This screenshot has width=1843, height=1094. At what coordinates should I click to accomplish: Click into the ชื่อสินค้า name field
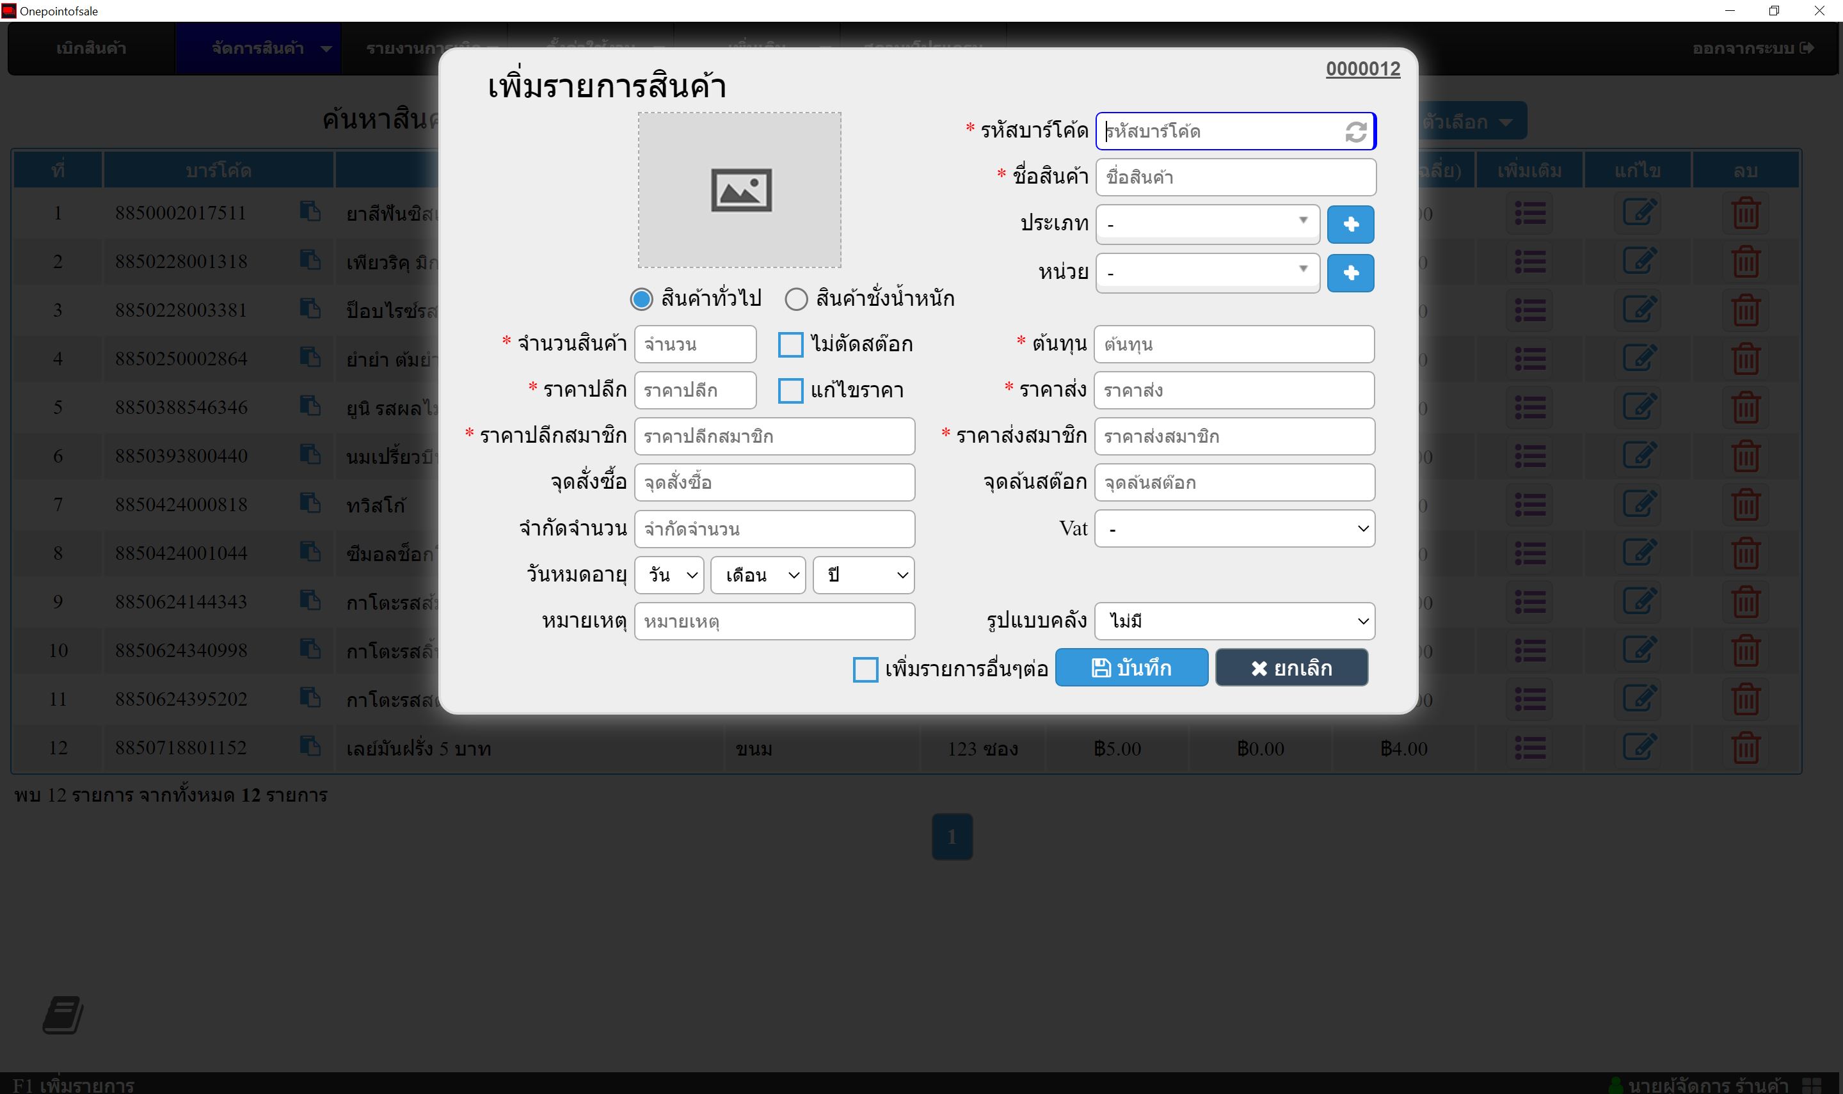pyautogui.click(x=1236, y=178)
